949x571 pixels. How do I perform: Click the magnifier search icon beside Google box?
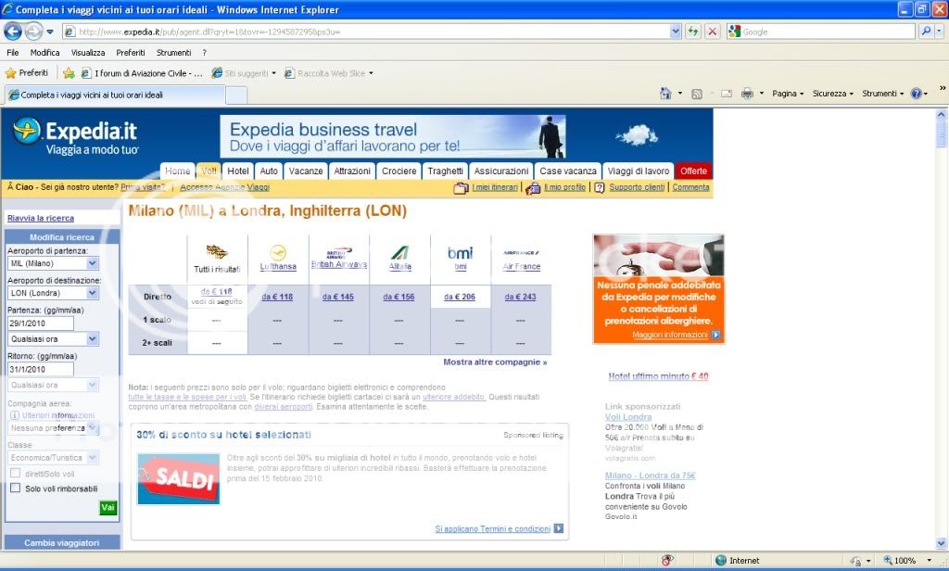pos(926,32)
